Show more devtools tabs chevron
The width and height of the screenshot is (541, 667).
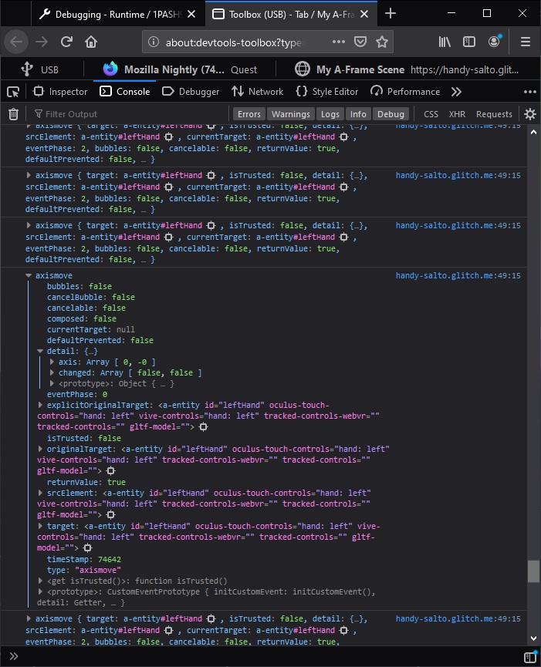(x=456, y=92)
